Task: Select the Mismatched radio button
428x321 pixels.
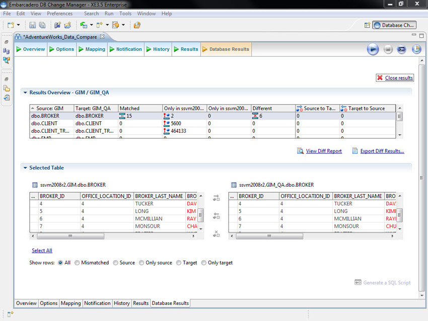Action: [x=77, y=263]
